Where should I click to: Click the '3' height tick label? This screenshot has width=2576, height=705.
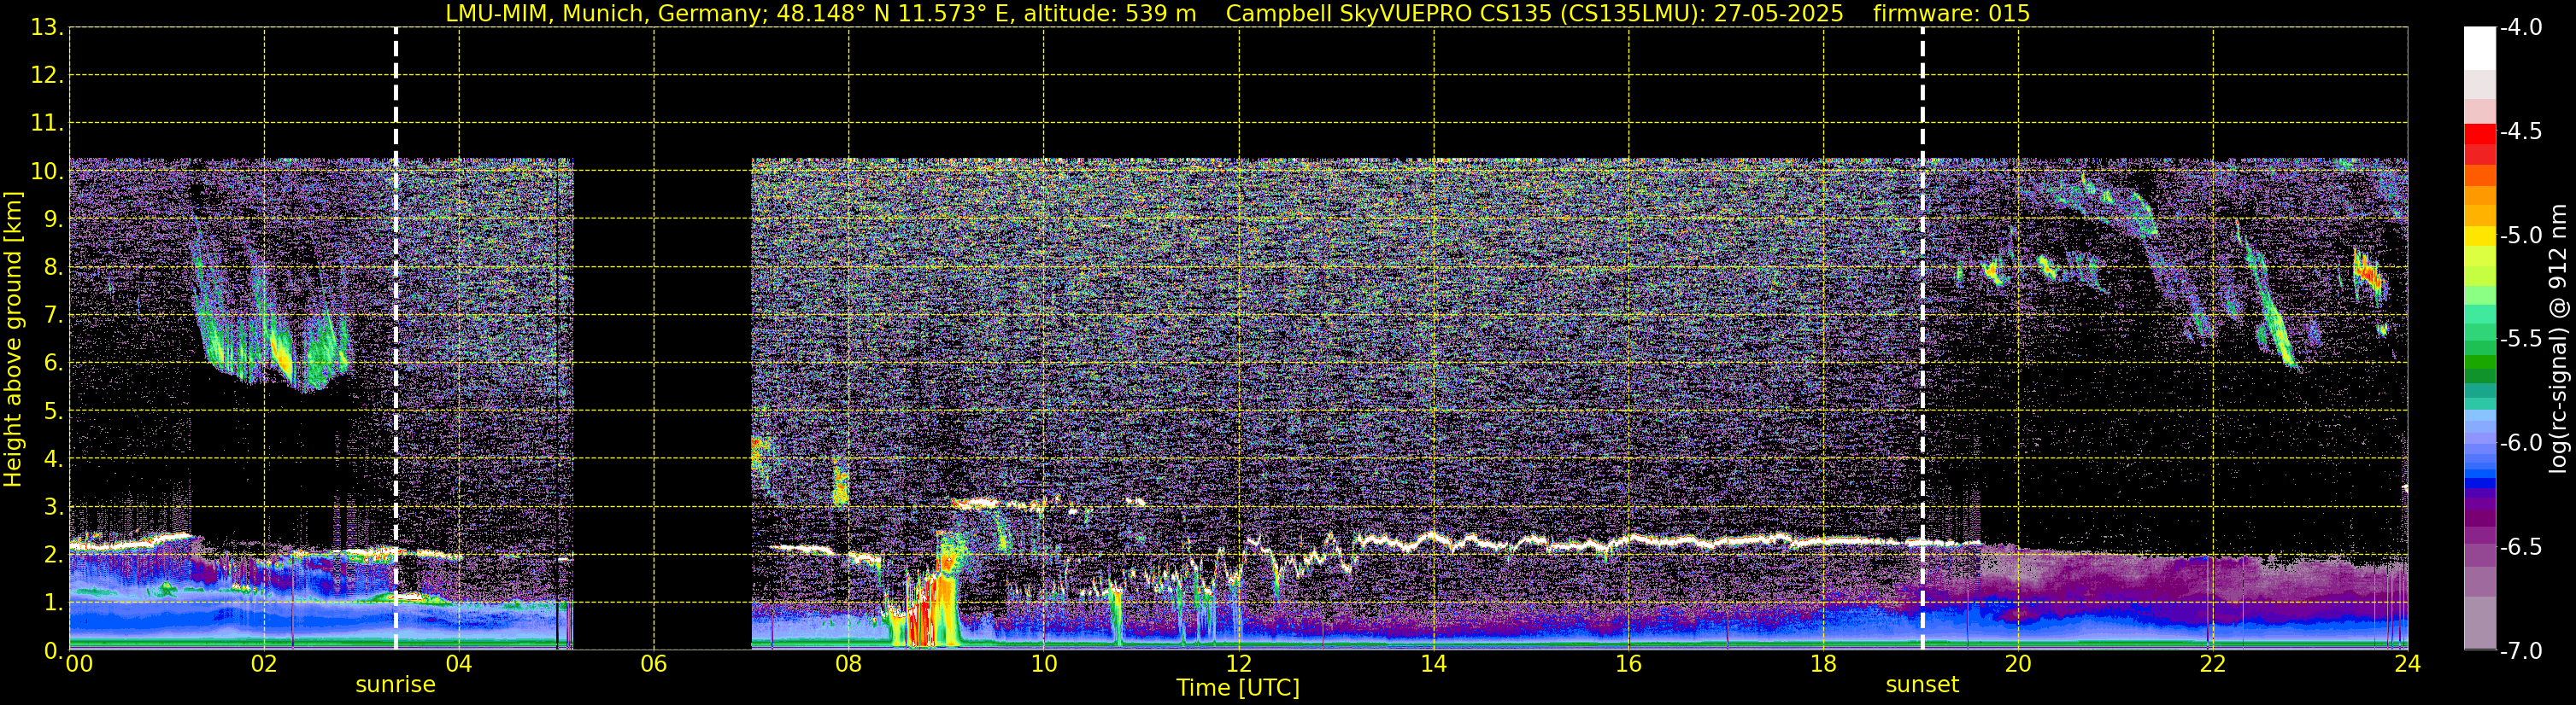coord(51,507)
